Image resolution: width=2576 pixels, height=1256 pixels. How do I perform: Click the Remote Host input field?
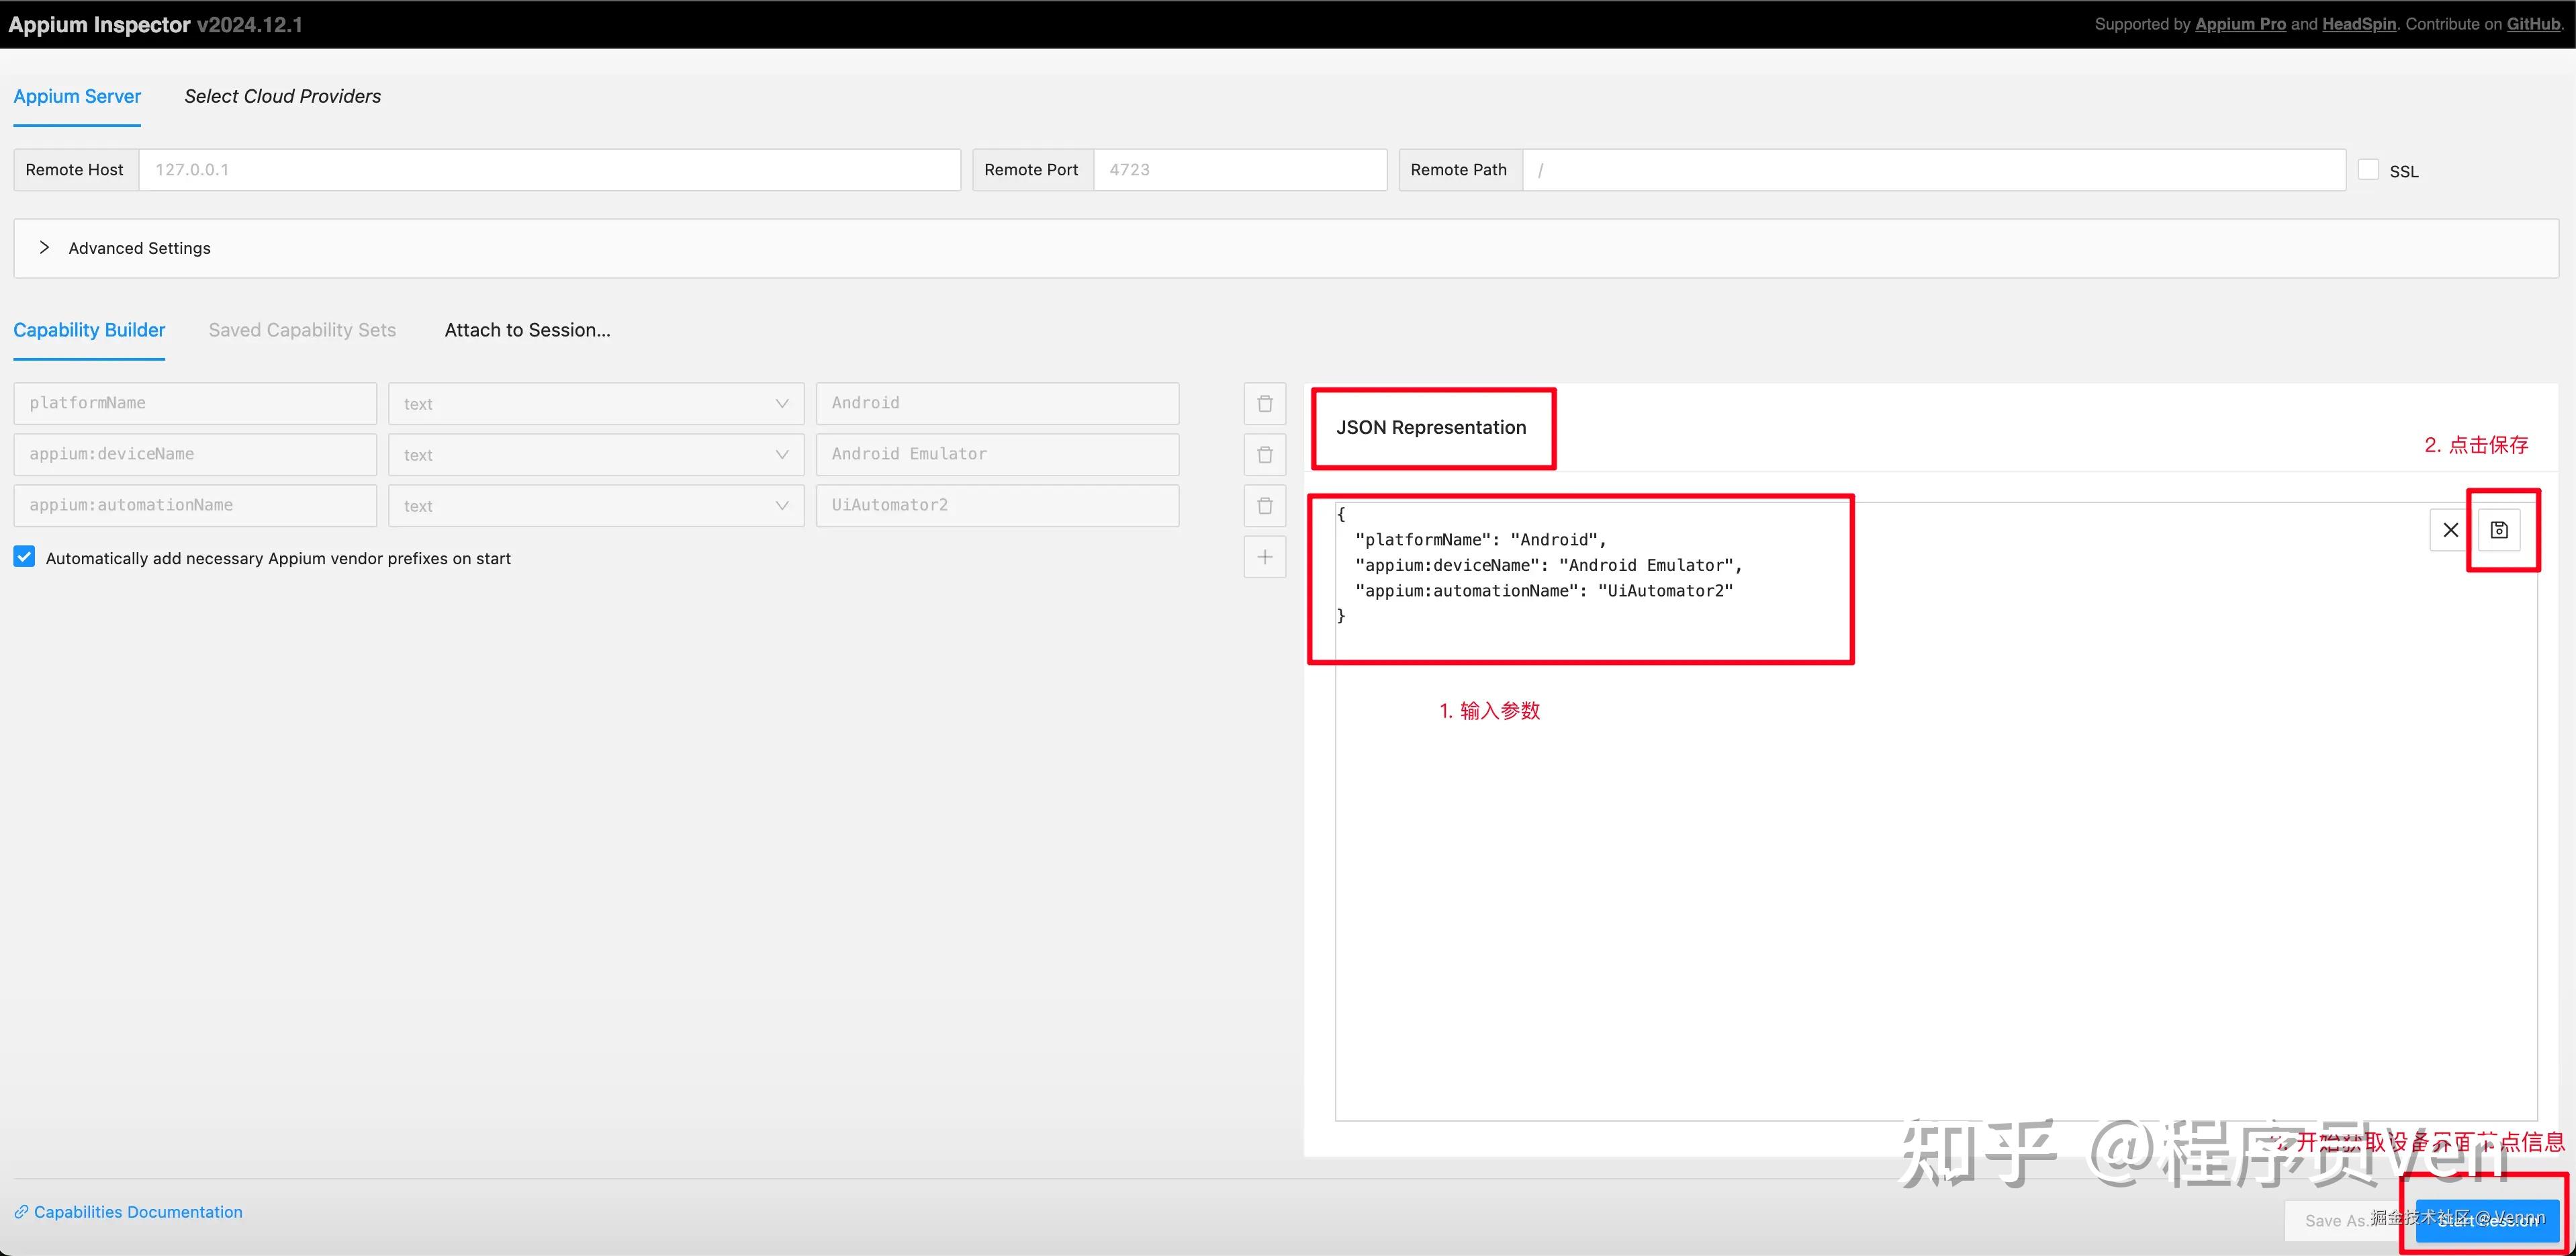point(549,170)
